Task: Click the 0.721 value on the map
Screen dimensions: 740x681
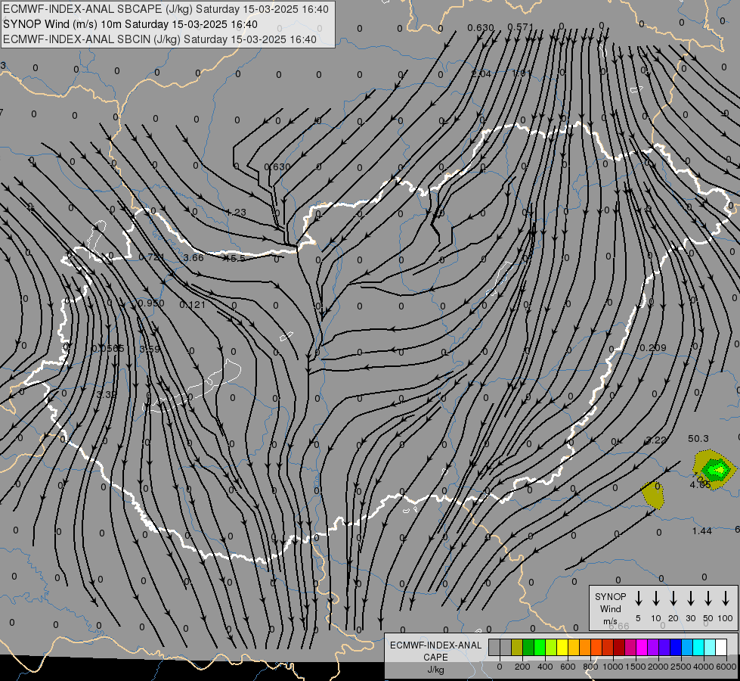Action: (151, 257)
